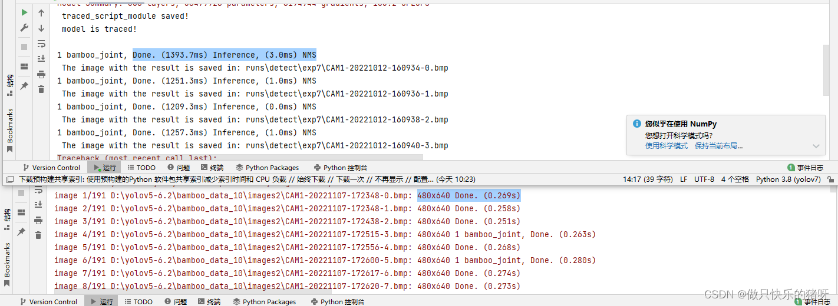Viewport: 838px width, 306px height.
Task: Open run configuration wrench icon, upper window
Action: pyautogui.click(x=24, y=28)
